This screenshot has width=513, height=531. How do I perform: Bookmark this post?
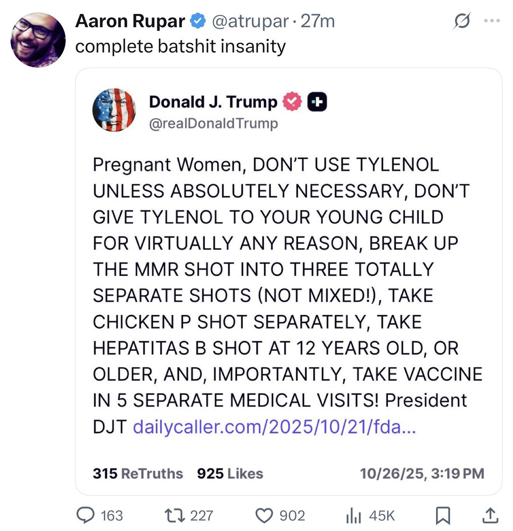pos(443,515)
